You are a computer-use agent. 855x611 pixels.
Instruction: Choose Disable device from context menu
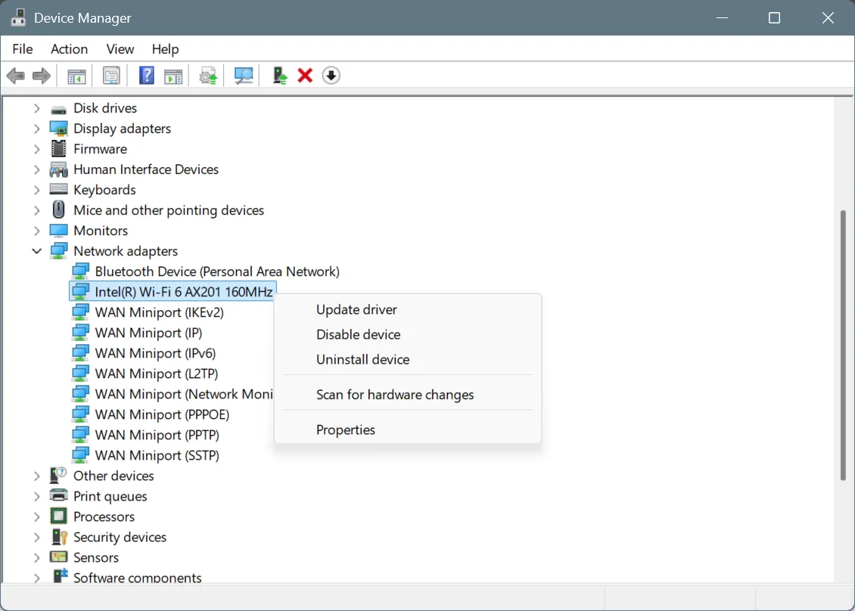[407, 335]
